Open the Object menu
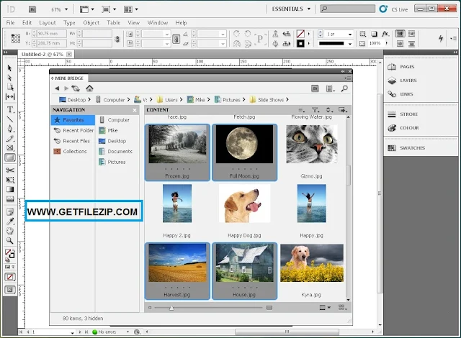This screenshot has height=338, width=461. (x=91, y=22)
